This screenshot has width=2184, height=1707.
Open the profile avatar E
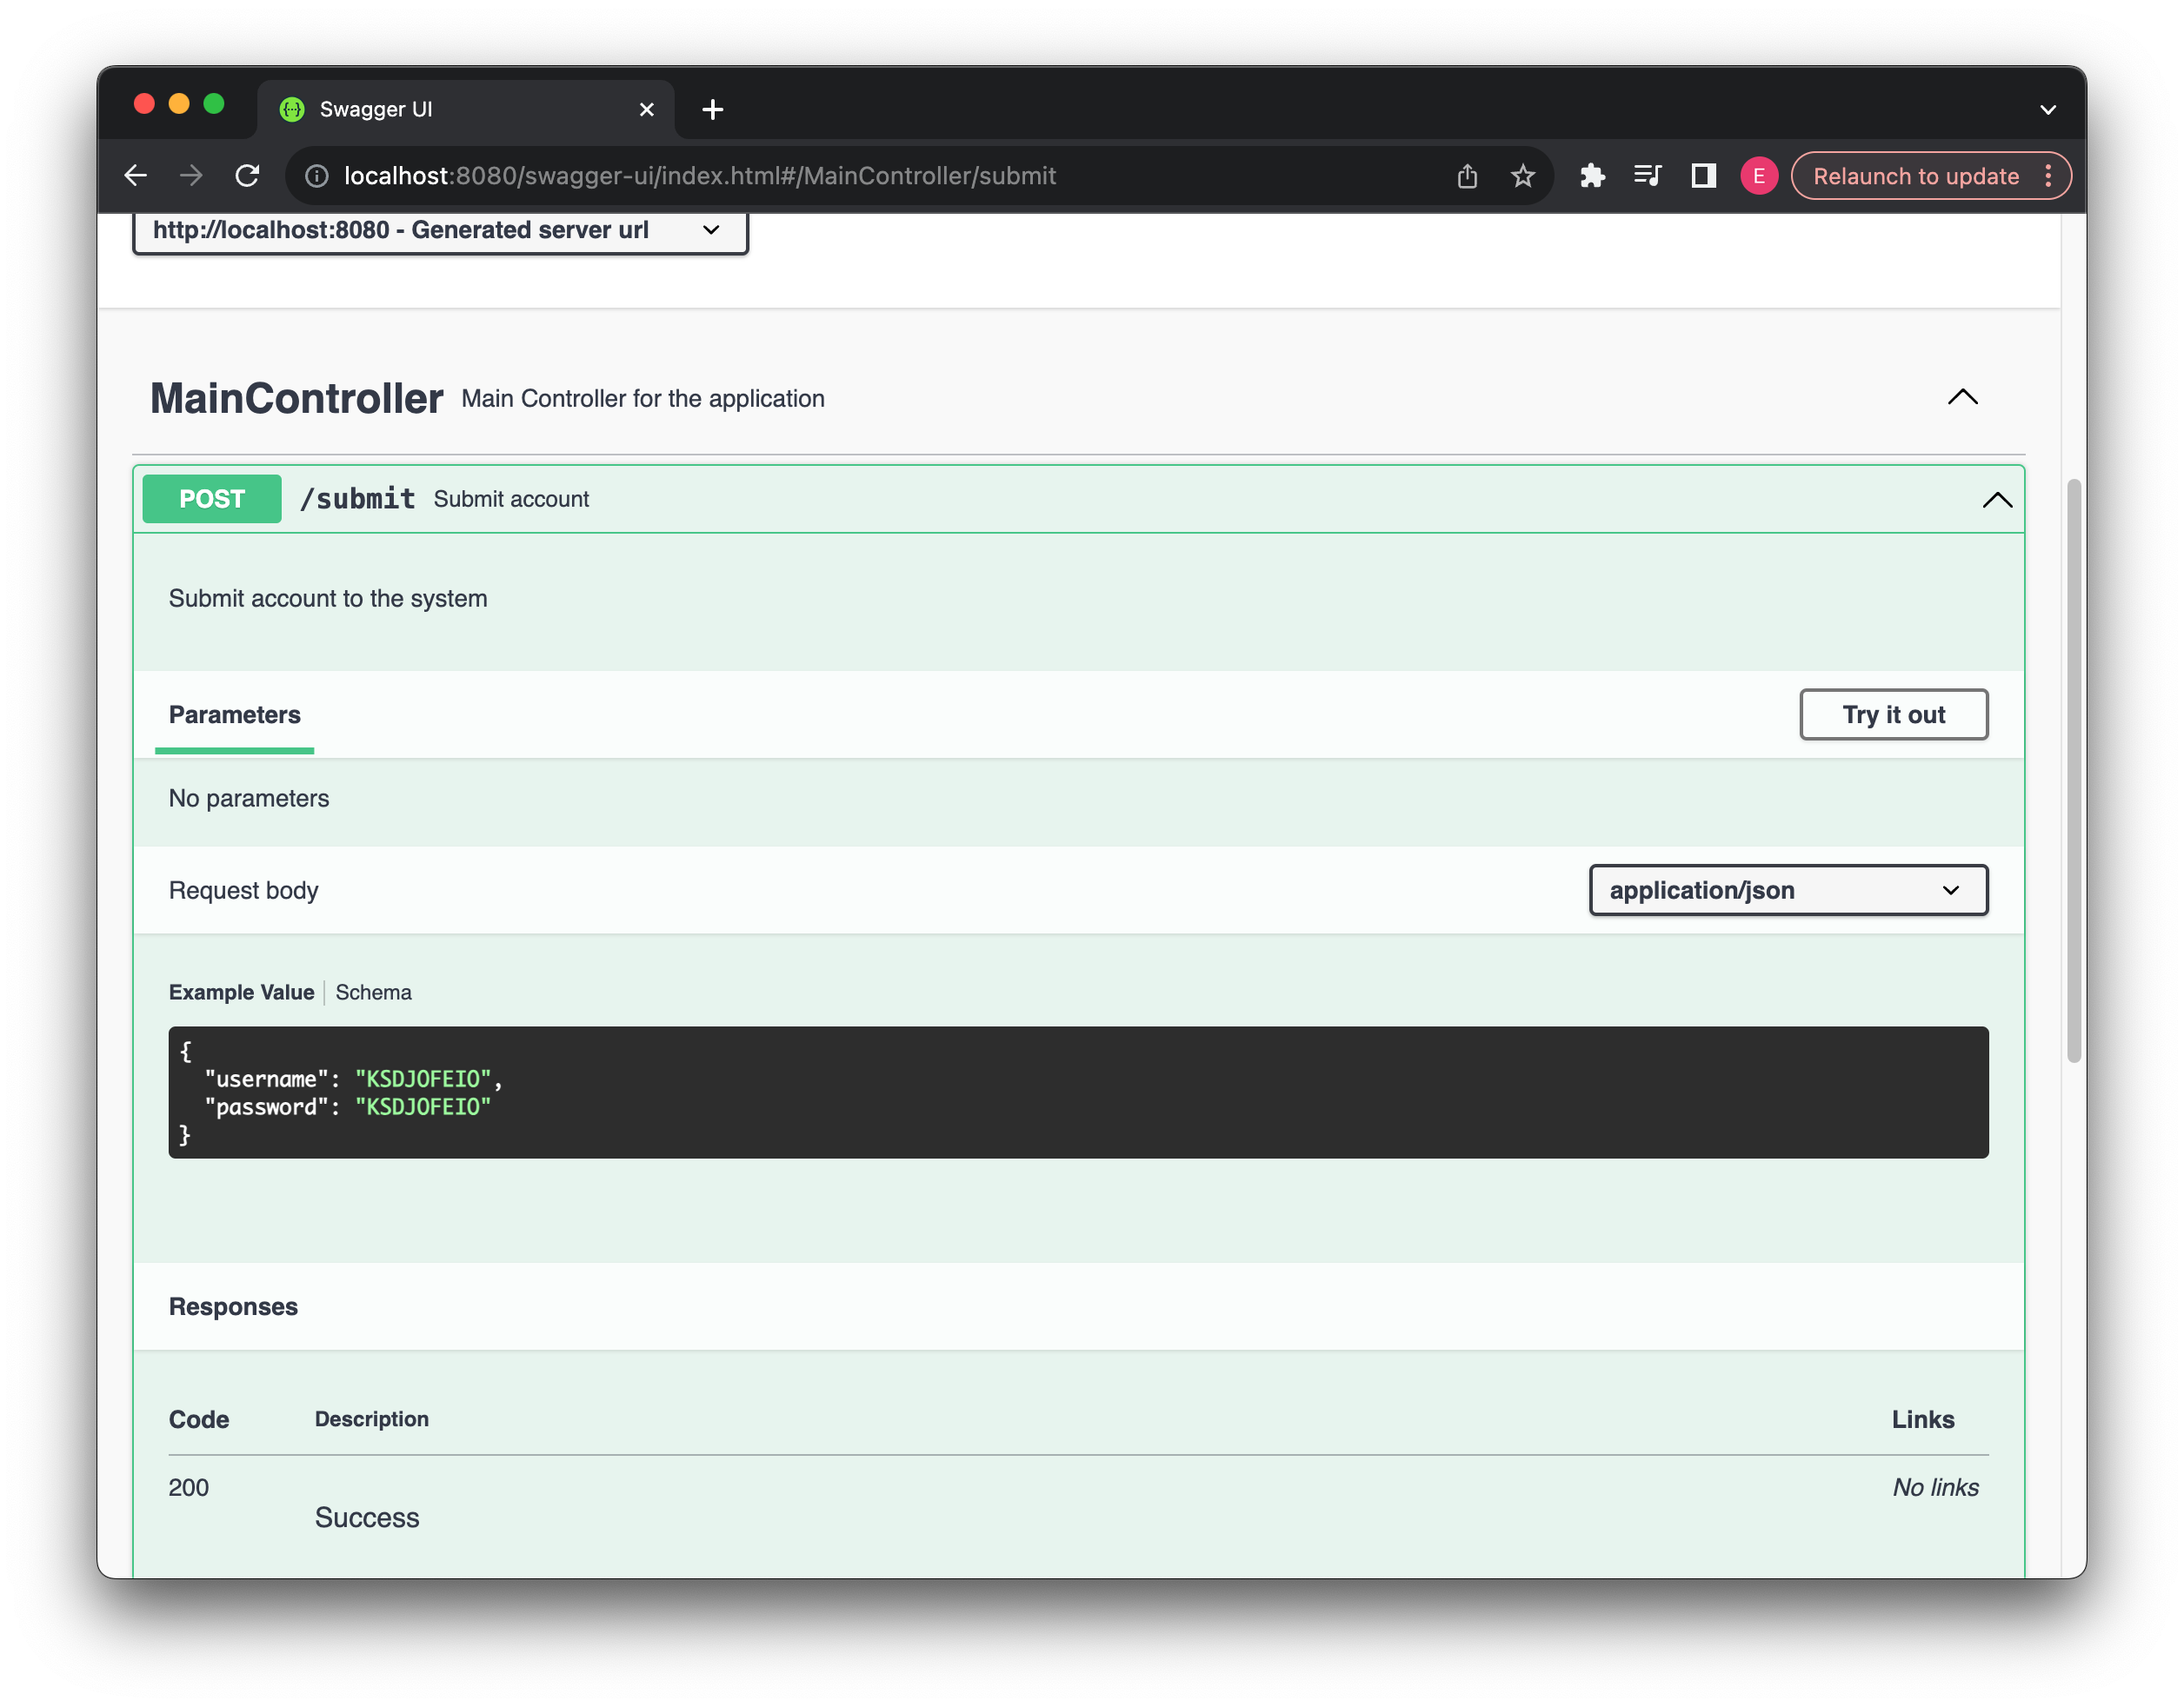point(1758,176)
